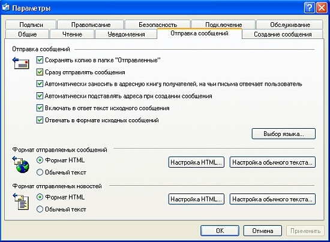Switch to the Безопасность tab
330x242 pixels.
158,25
